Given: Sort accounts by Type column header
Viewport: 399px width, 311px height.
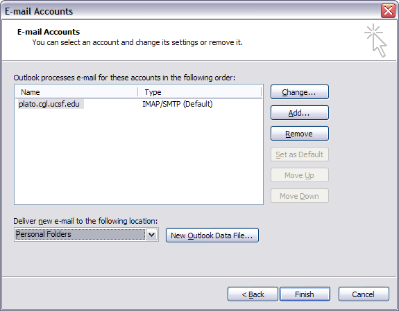Looking at the screenshot, I should [200, 92].
